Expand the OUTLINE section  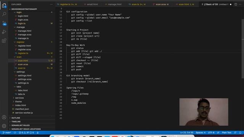(x=16, y=118)
